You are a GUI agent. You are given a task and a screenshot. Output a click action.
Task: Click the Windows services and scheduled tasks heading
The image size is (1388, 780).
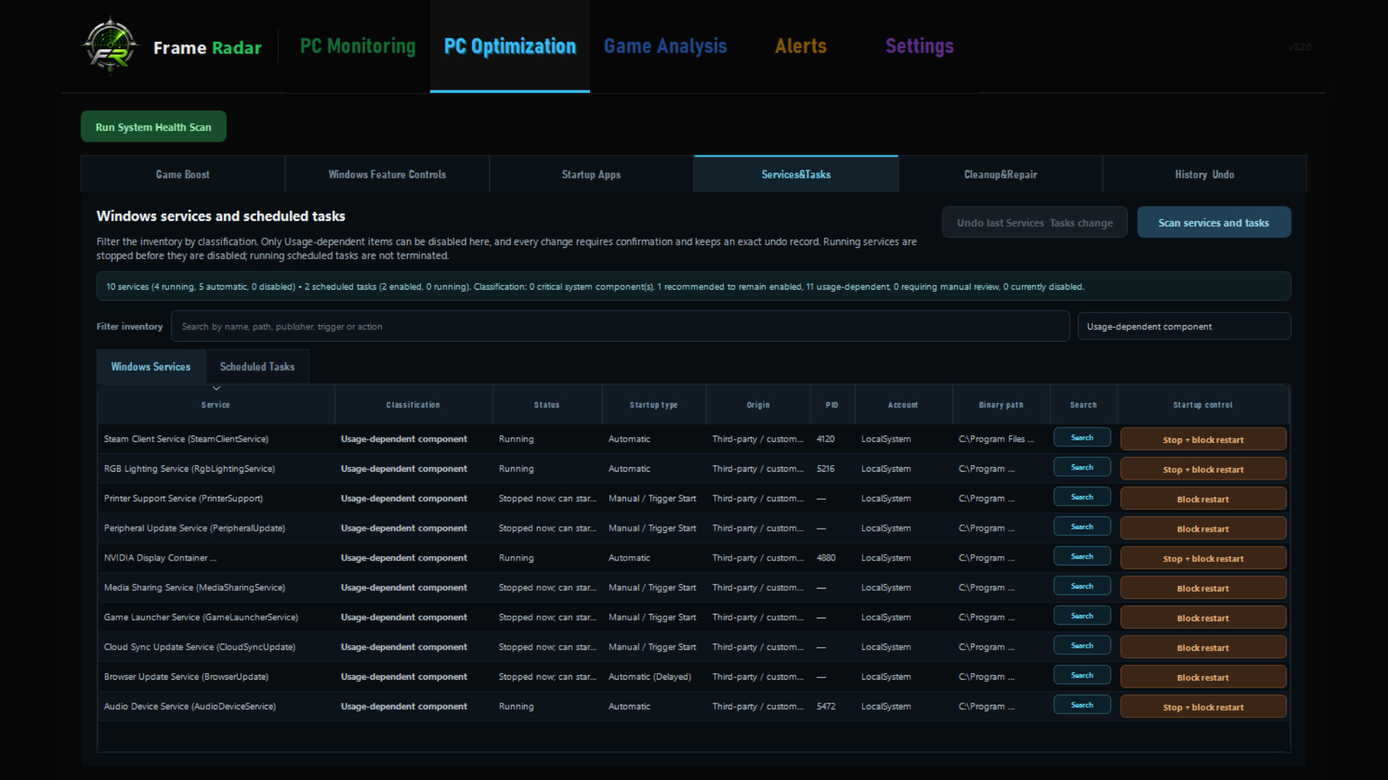click(x=220, y=216)
